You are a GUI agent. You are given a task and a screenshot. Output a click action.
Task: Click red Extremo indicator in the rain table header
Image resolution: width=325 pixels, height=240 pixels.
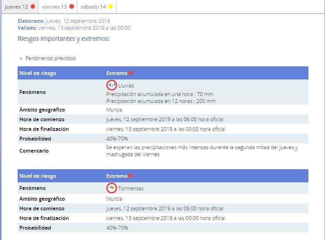pyautogui.click(x=131, y=73)
